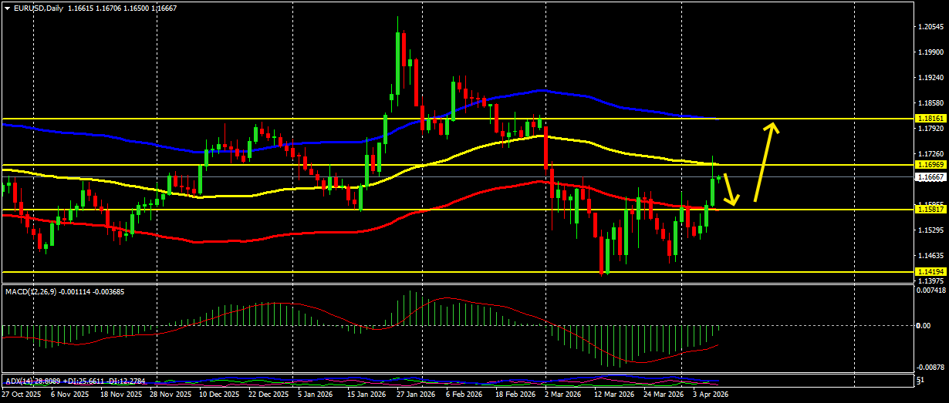Select the 1.14194 horizontal line price tag
The width and height of the screenshot is (949, 403).
click(x=930, y=271)
